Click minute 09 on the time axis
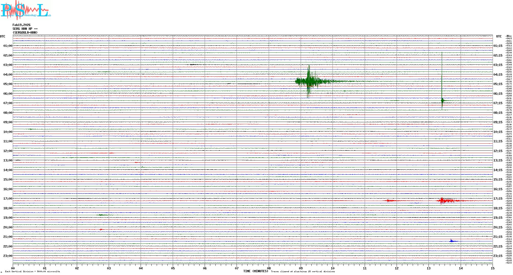The width and height of the screenshot is (513, 275). click(301, 268)
